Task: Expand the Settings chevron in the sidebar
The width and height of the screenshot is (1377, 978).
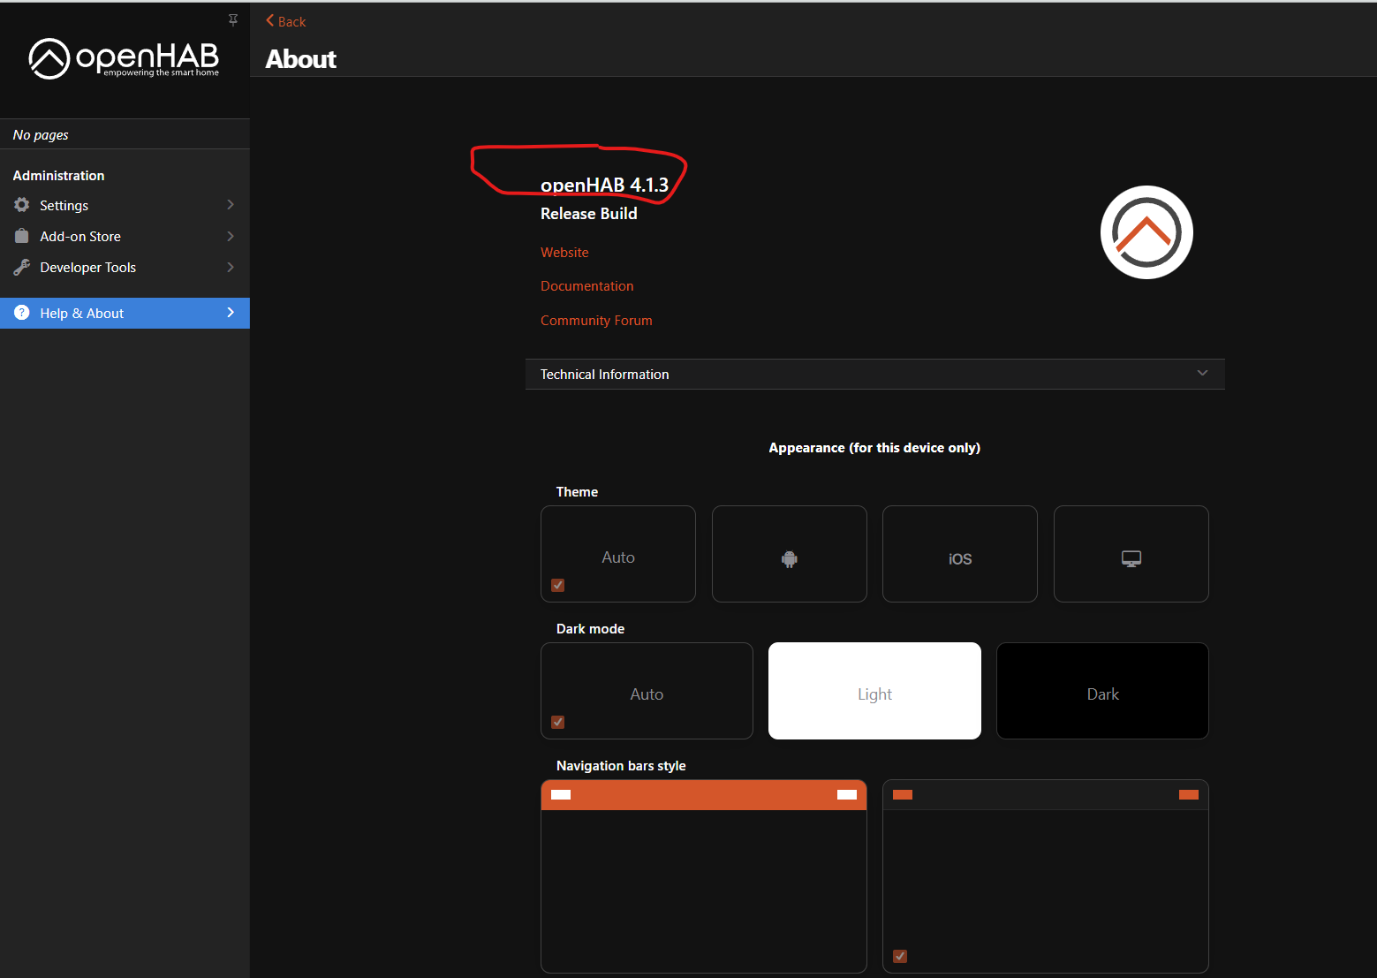Action: click(231, 205)
